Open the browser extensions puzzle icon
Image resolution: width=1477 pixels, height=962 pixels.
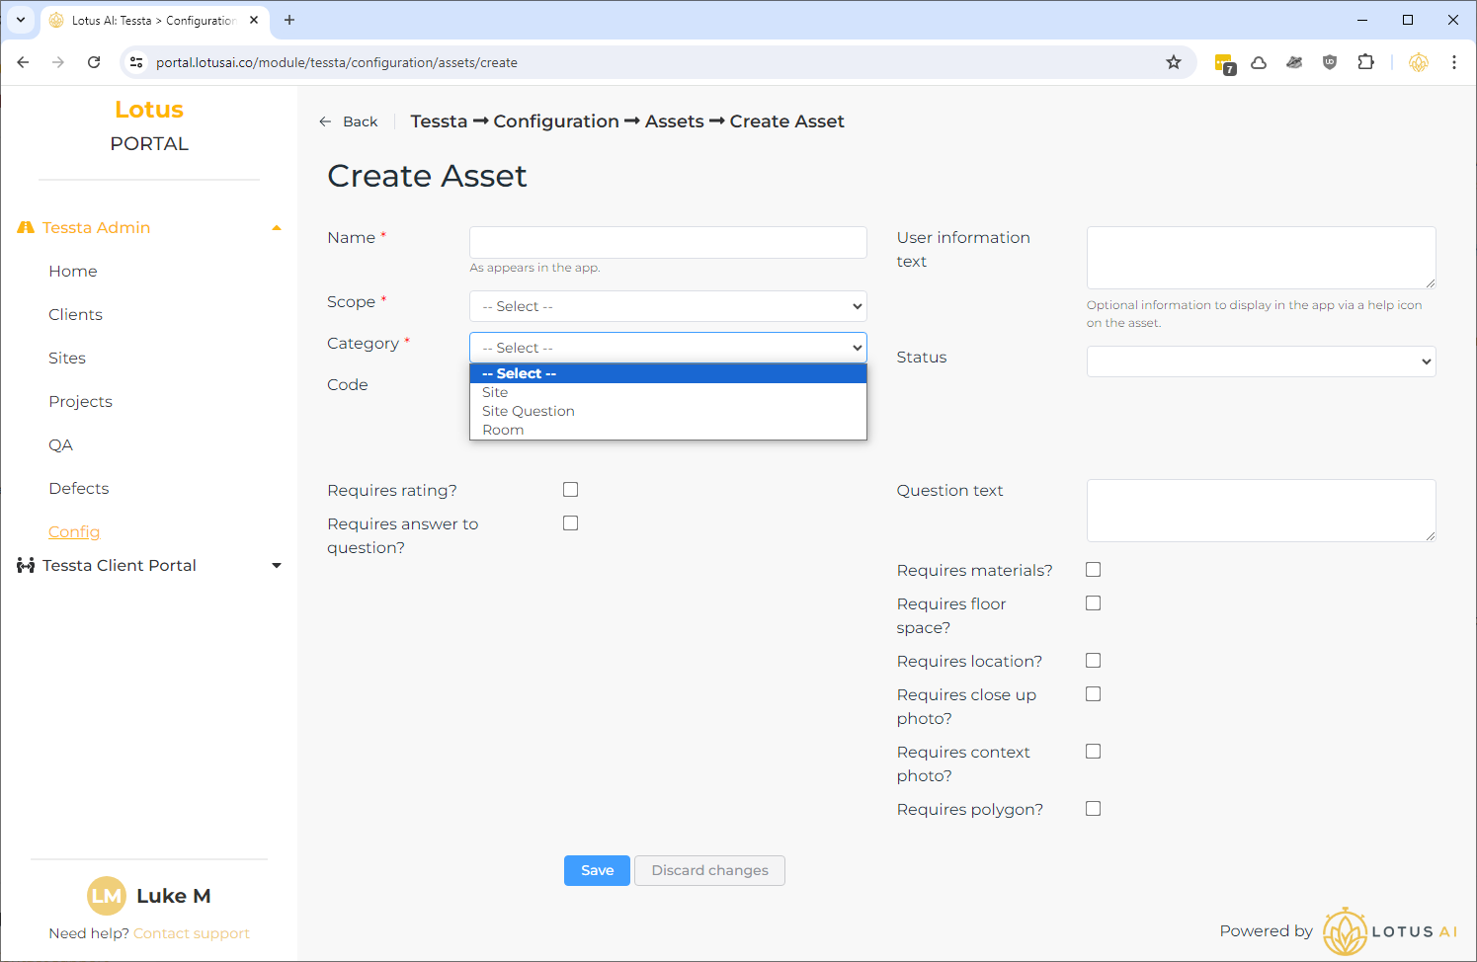click(1365, 62)
